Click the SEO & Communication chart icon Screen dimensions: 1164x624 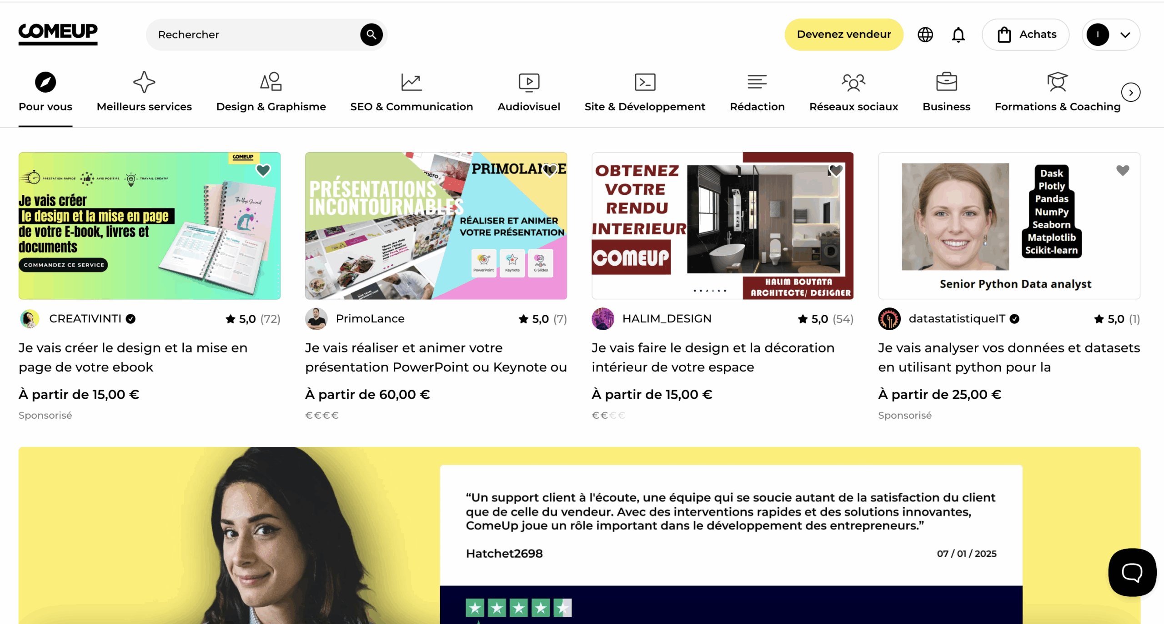click(x=411, y=82)
